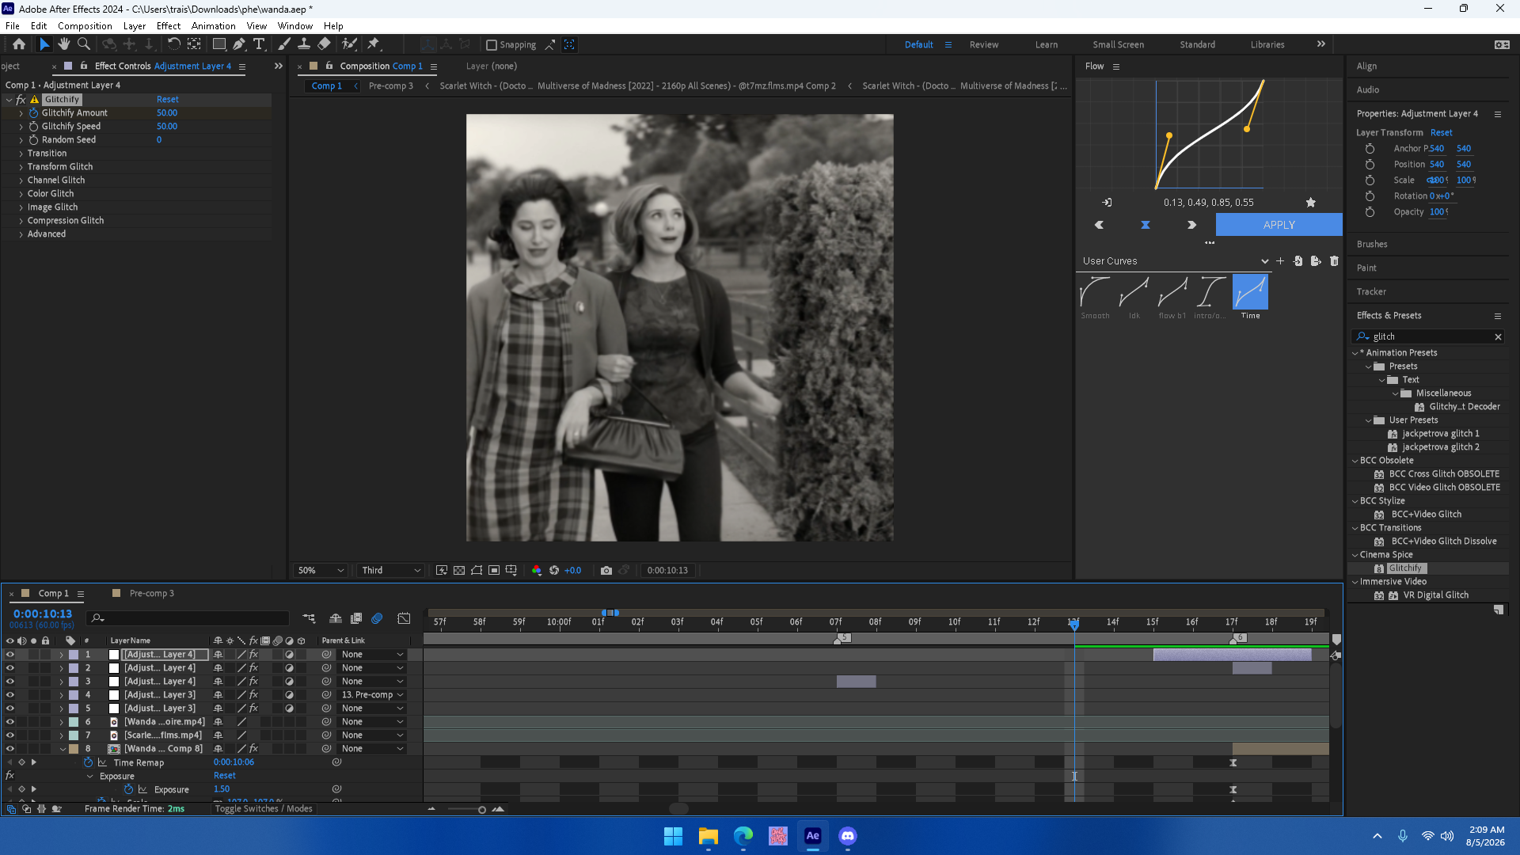Click the timeline zoom slider handle
Viewport: 1520px width, 855px height.
[x=481, y=809]
